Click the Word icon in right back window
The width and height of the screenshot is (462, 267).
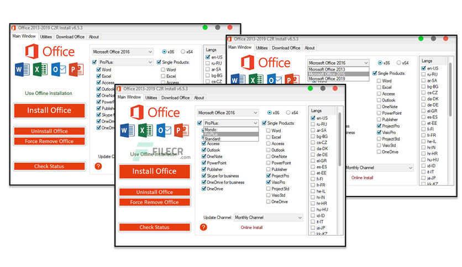(238, 79)
